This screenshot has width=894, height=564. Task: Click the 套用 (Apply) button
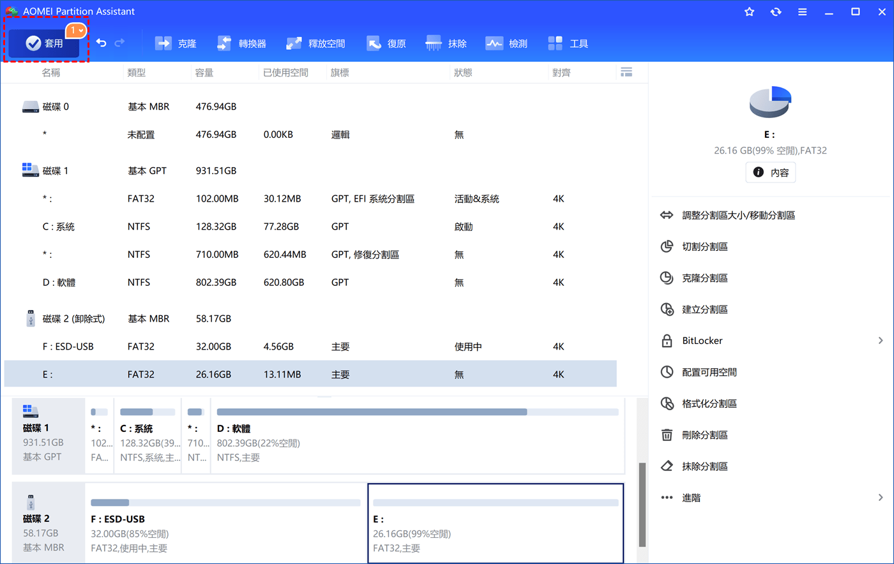tap(44, 43)
